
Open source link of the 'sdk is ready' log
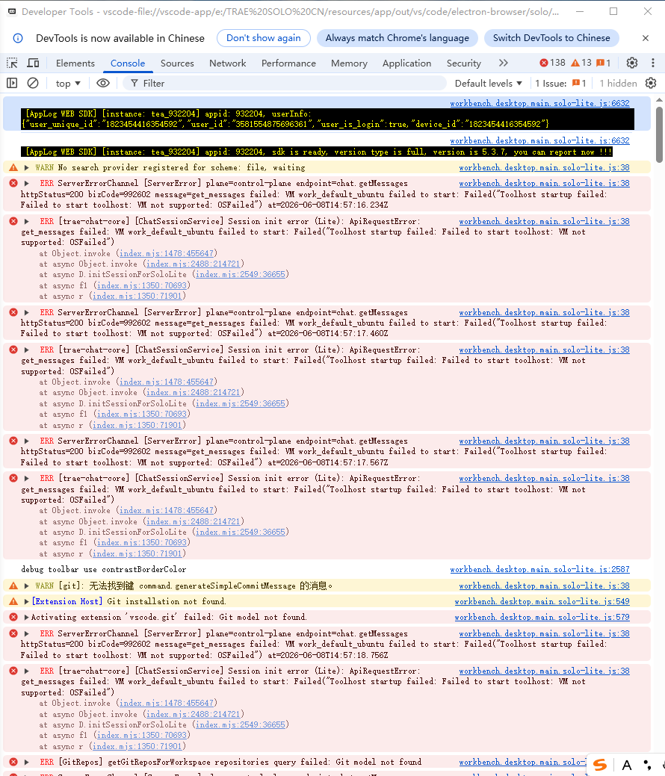point(539,140)
